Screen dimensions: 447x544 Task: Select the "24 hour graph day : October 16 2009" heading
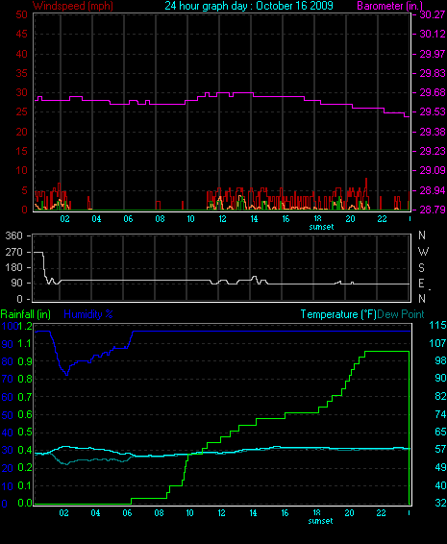coord(249,6)
